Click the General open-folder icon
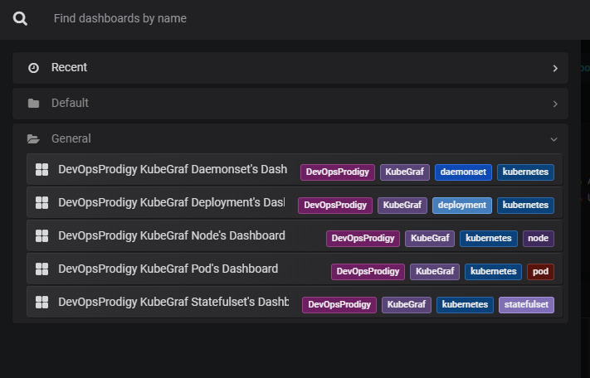Screen dimensions: 590x378 (33, 139)
